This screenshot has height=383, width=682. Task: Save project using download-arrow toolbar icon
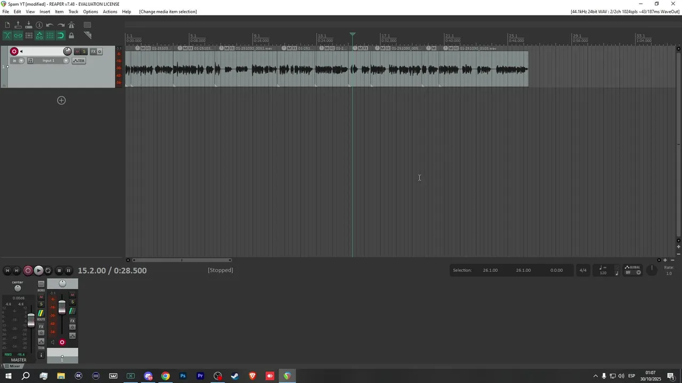[x=29, y=25]
